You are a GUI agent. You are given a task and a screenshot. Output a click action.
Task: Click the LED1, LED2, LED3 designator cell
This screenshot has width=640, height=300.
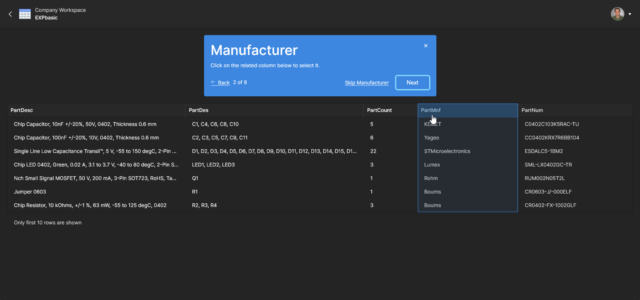click(213, 165)
